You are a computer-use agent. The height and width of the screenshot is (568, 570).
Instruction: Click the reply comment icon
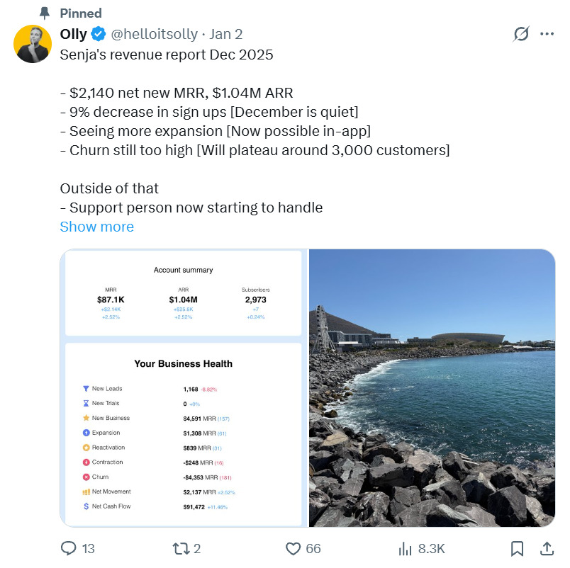pos(69,548)
